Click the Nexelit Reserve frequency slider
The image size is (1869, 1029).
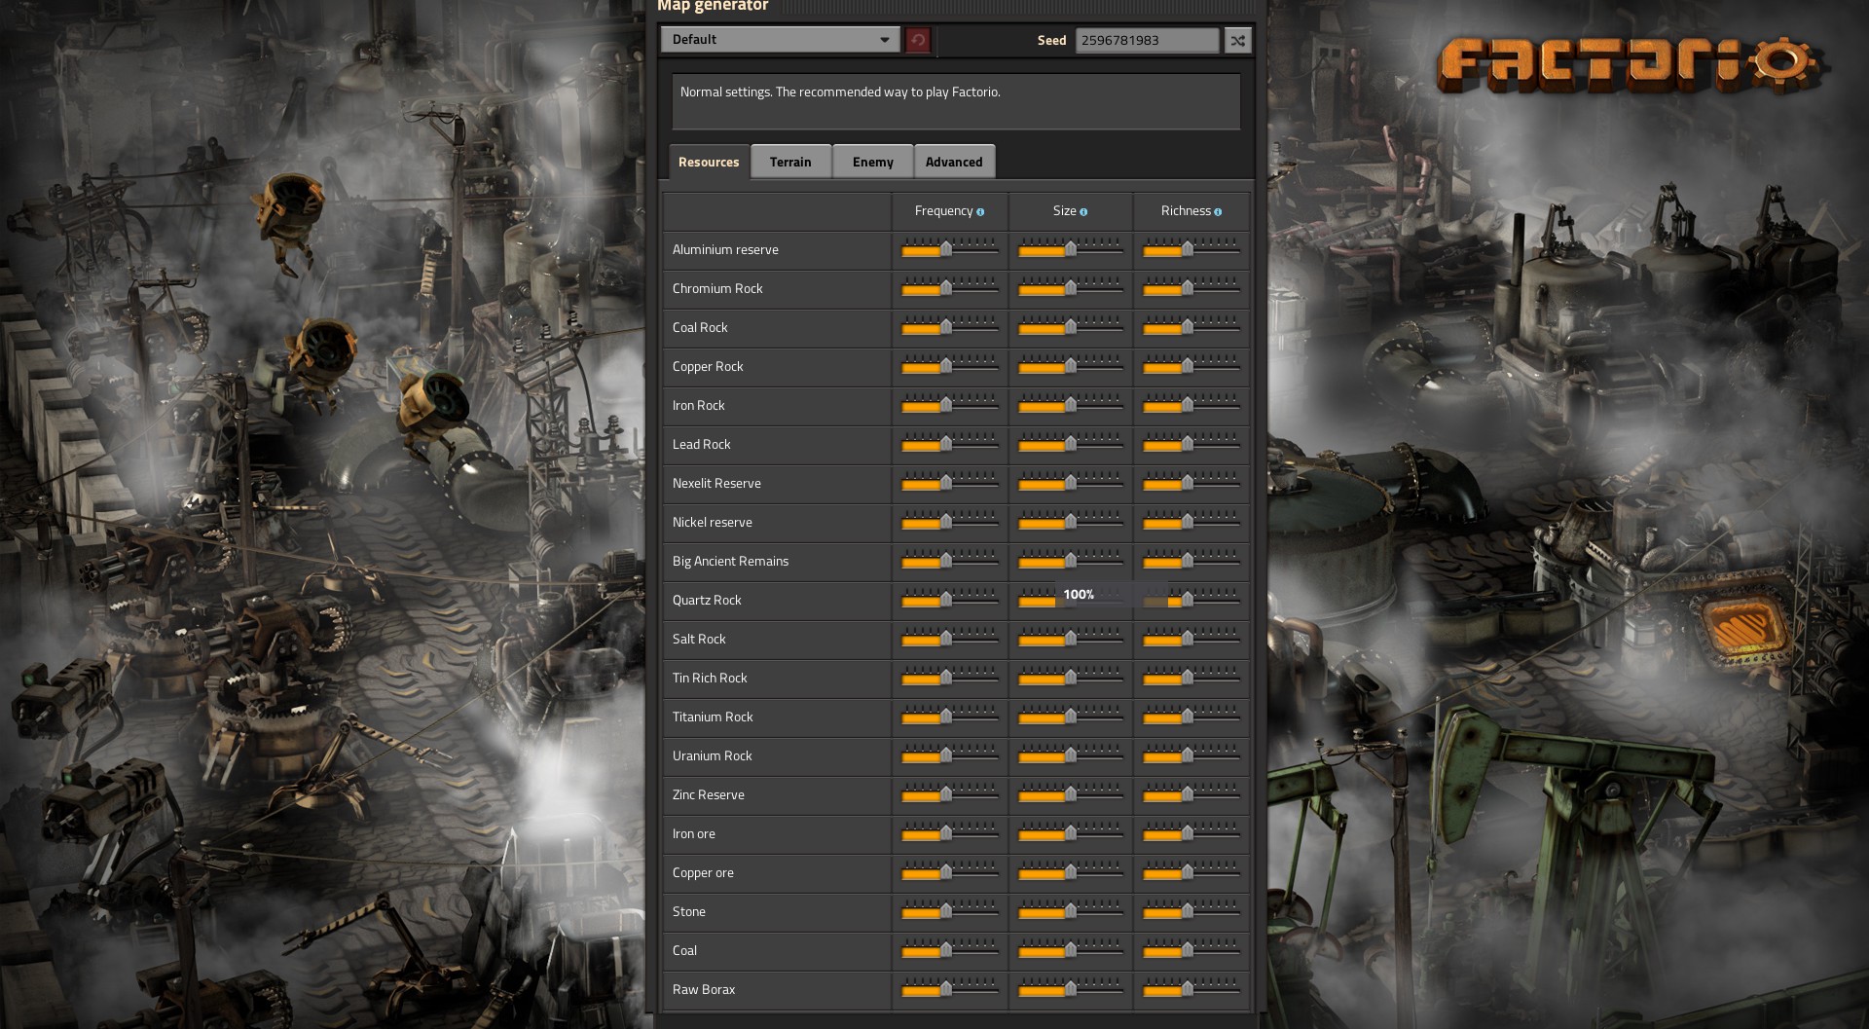point(950,484)
